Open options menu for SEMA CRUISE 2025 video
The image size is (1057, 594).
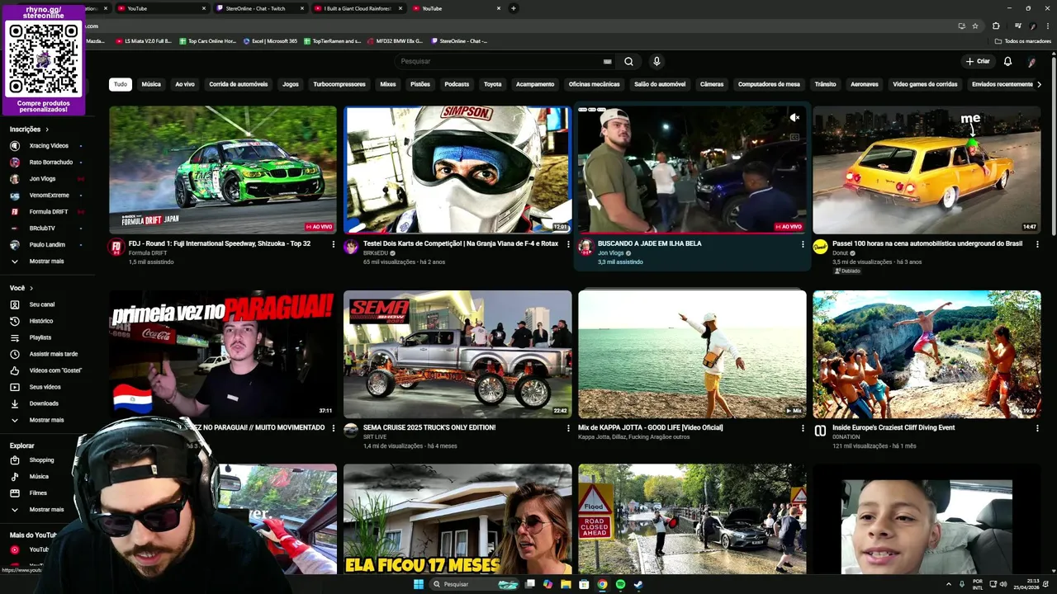tap(568, 428)
